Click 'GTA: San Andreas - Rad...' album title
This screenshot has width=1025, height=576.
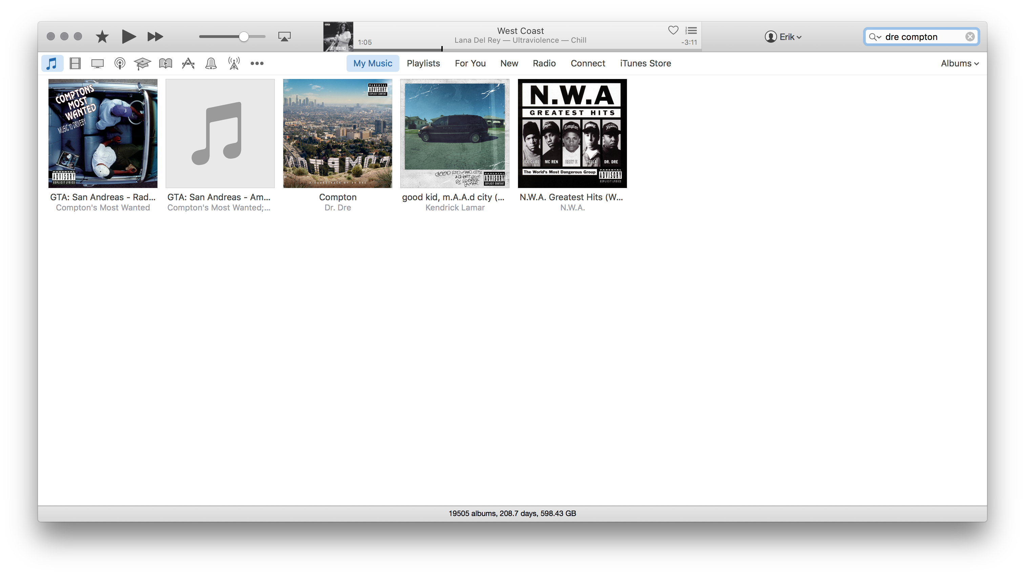[x=103, y=197]
